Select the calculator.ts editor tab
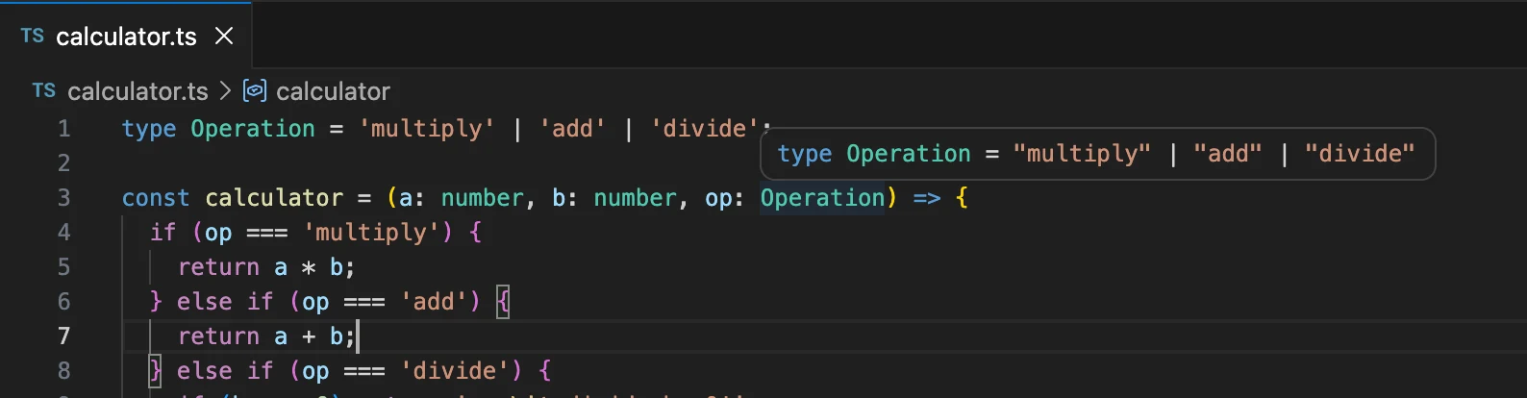The height and width of the screenshot is (398, 1527). click(x=126, y=36)
